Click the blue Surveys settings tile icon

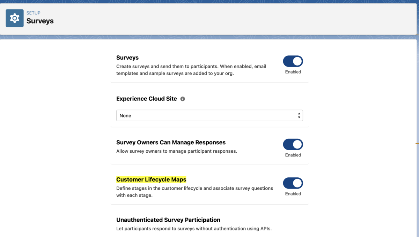point(14,17)
